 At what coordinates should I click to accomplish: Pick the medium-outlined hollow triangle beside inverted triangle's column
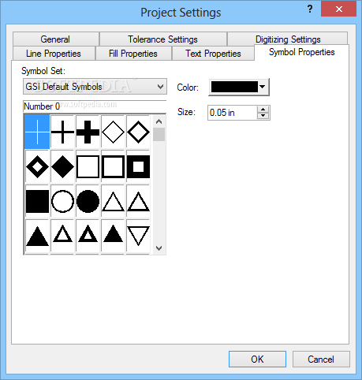(138, 201)
